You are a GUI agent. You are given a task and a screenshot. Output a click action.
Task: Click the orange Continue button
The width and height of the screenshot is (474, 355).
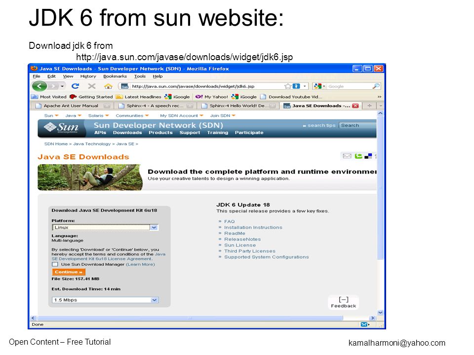click(69, 272)
